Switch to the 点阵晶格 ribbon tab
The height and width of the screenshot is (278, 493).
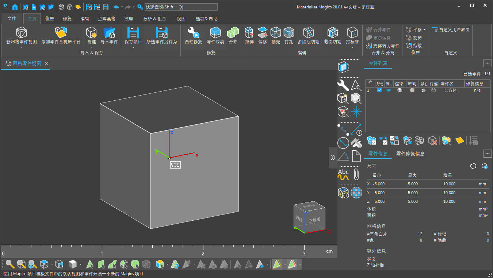[x=107, y=19]
